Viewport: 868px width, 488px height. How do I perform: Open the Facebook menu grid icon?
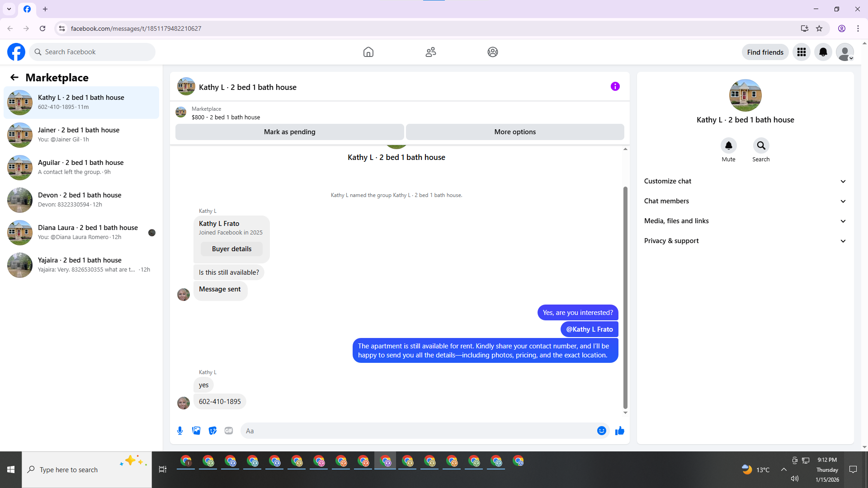tap(801, 52)
